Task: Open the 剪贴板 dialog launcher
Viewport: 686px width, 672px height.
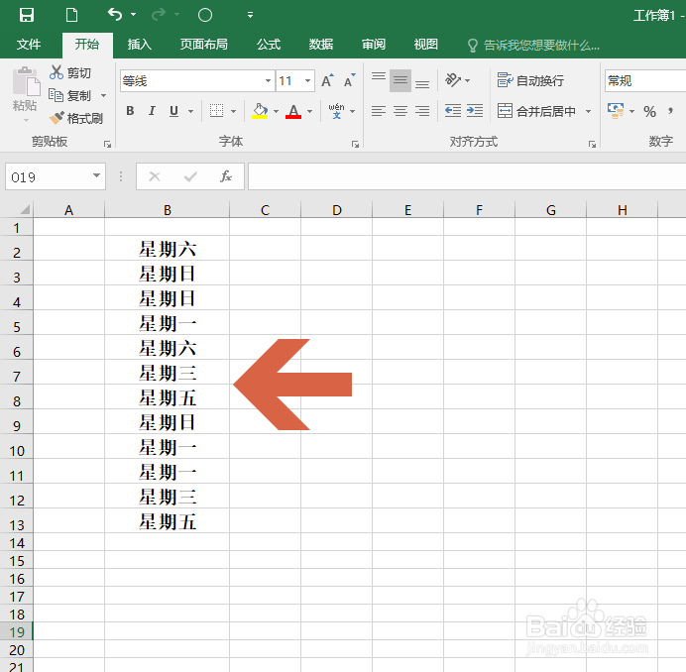Action: 107,144
